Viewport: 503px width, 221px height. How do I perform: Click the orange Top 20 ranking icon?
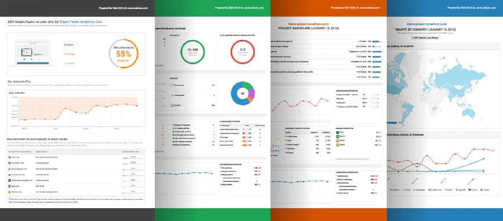[x=337, y=140]
